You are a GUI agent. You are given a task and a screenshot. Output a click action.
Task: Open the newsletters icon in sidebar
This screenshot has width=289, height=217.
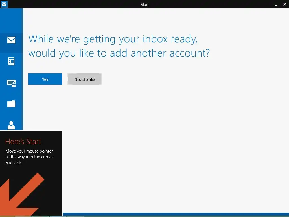[x=11, y=61]
